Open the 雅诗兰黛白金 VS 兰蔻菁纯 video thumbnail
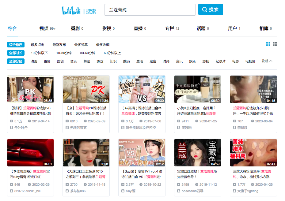This screenshot has width=285, height=201. click(142, 90)
